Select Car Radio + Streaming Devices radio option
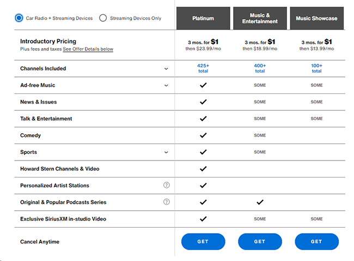Viewport: 354px width, 261px height. (19, 18)
